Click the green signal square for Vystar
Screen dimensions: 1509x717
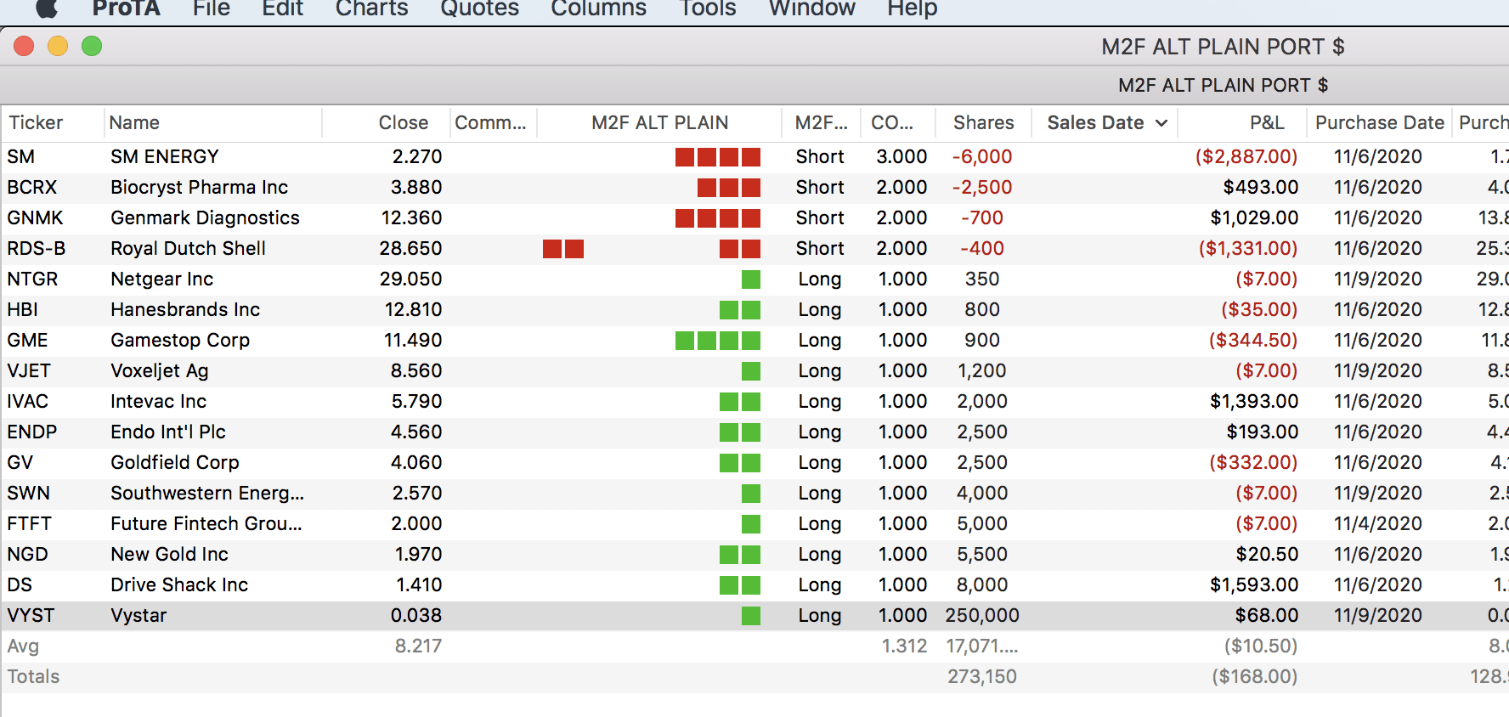(750, 616)
